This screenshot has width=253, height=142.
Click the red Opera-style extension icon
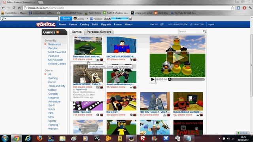pyautogui.click(x=244, y=8)
